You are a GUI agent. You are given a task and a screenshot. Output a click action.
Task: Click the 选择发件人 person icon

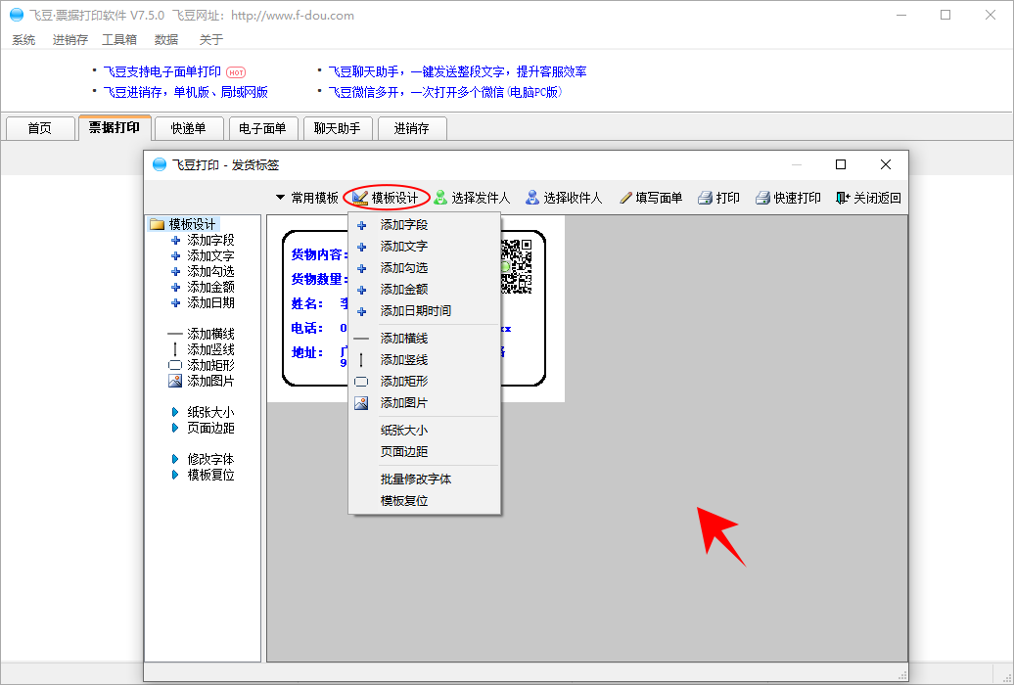click(440, 198)
